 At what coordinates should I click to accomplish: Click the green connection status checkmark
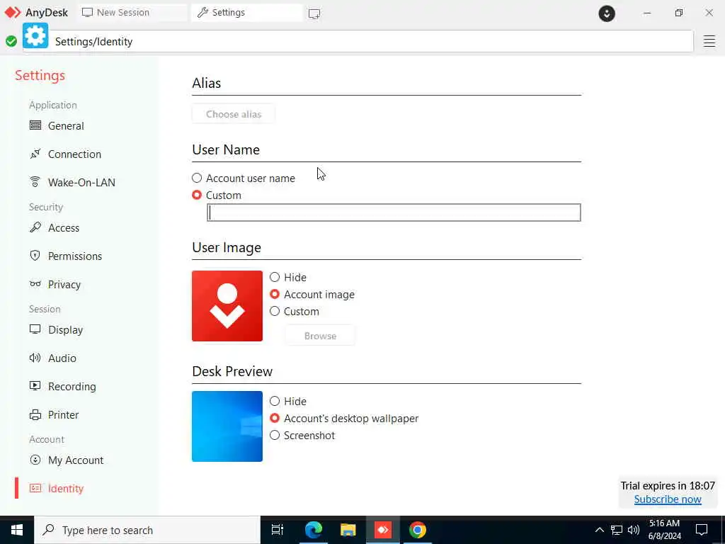[11, 41]
